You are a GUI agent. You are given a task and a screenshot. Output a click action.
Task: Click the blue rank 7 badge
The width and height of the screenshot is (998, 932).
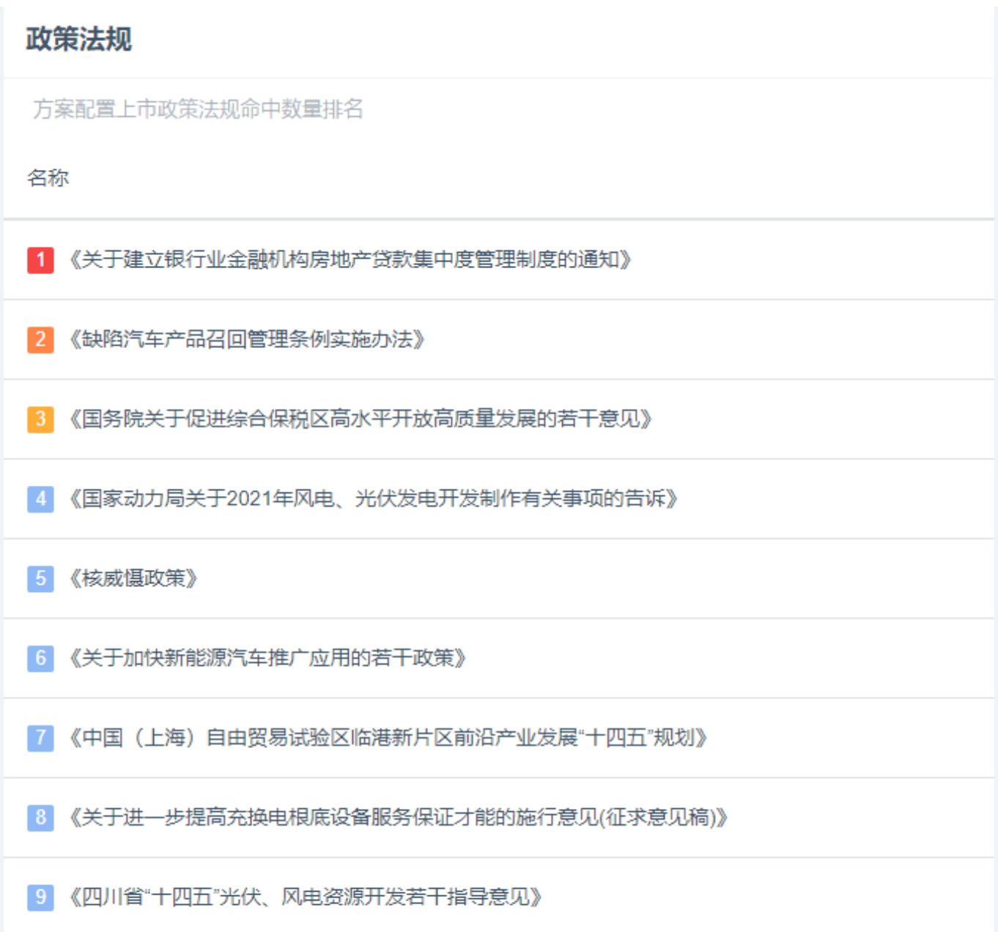pyautogui.click(x=40, y=737)
